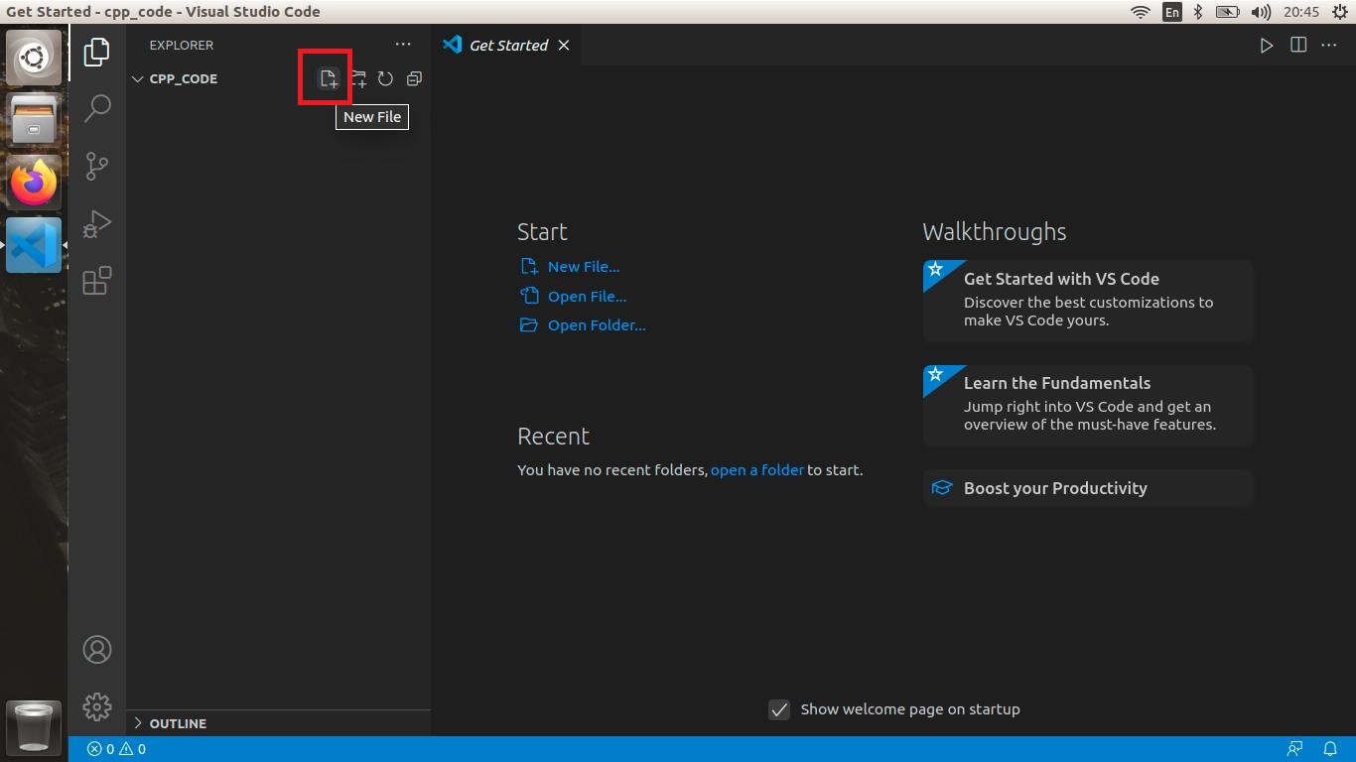Split the editor to the right

[x=1298, y=46]
